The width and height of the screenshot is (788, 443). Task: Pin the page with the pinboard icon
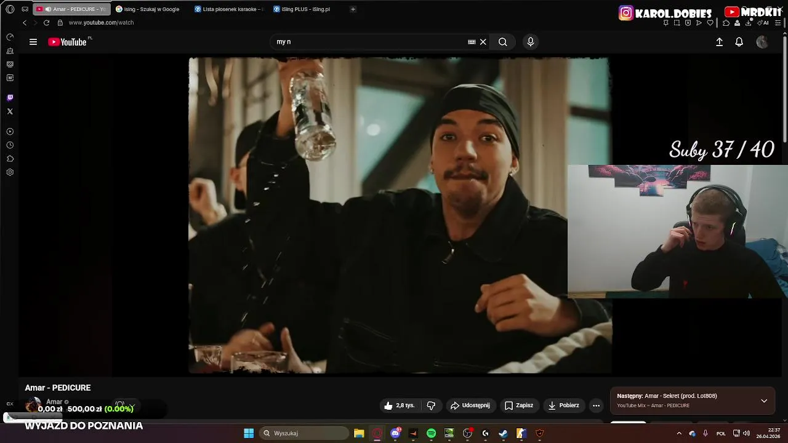click(665, 23)
